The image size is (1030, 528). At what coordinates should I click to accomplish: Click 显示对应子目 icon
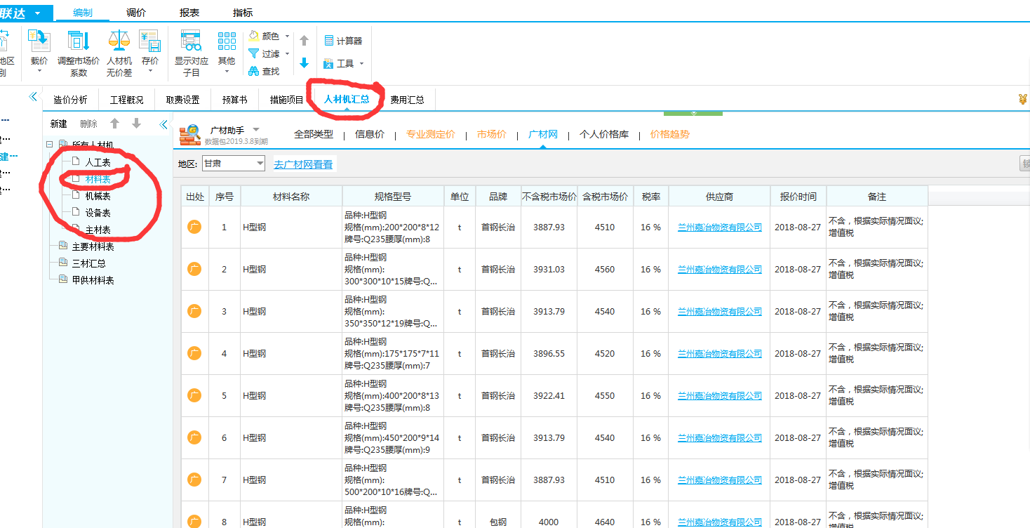191,41
